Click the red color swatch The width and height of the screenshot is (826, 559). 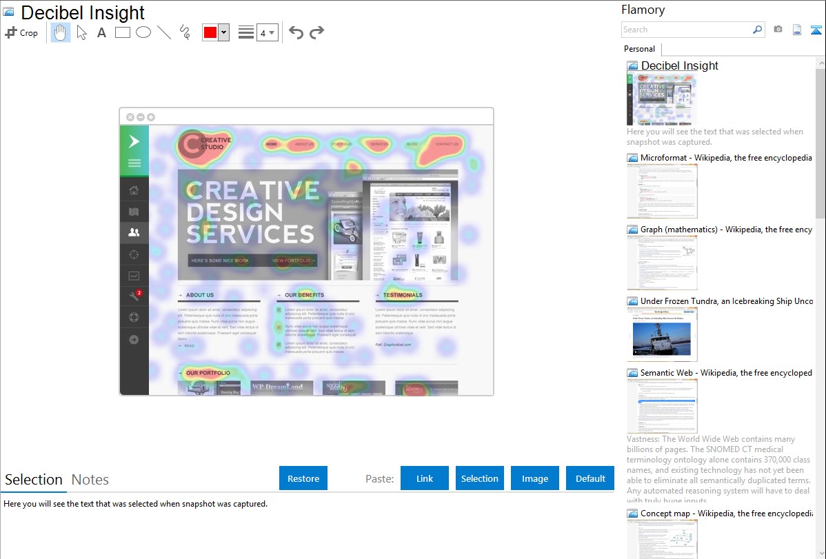(210, 32)
